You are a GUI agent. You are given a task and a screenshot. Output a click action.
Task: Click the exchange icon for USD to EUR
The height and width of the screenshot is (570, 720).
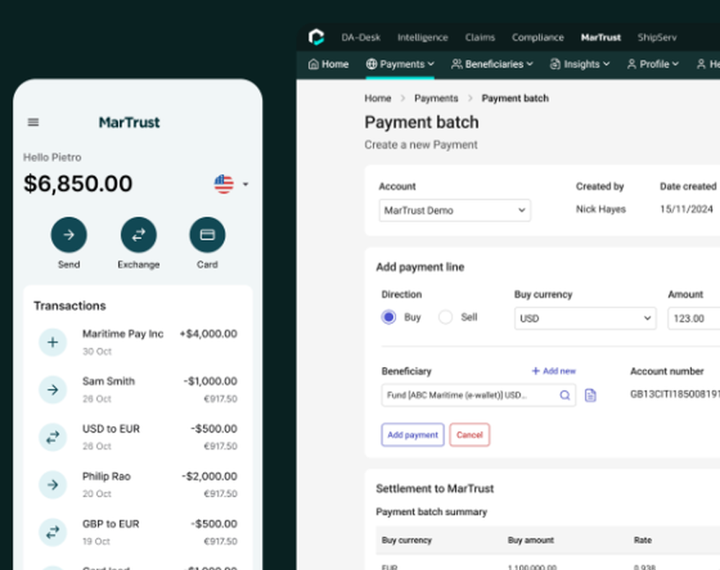[x=53, y=438]
